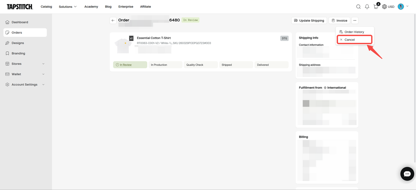Open the notifications bell
The image size is (416, 190).
pos(367,6)
